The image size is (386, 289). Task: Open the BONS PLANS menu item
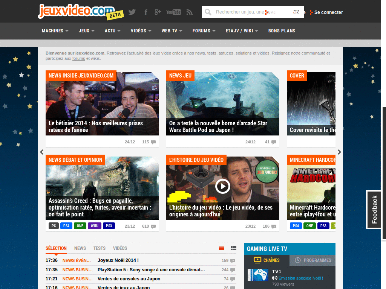pyautogui.click(x=282, y=31)
